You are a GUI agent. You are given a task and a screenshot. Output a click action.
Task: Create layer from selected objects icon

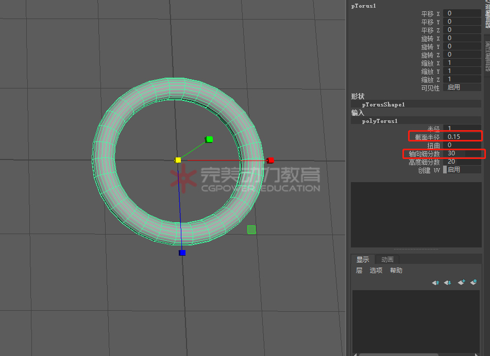[x=474, y=282]
